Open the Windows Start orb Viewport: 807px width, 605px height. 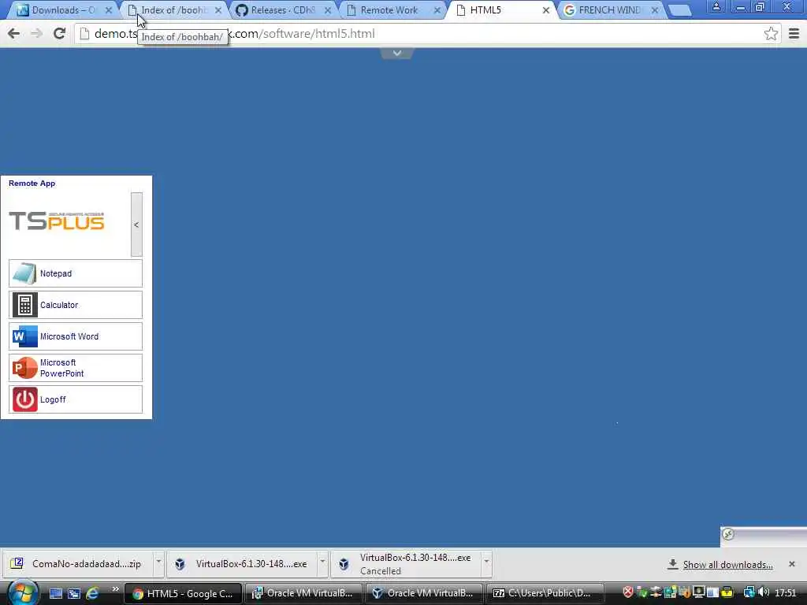pyautogui.click(x=23, y=593)
